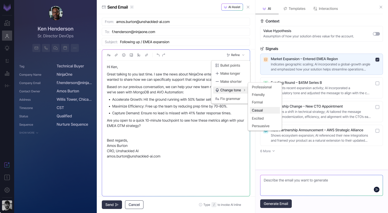Open the Refine dropdown
This screenshot has width=388, height=213.
click(236, 55)
